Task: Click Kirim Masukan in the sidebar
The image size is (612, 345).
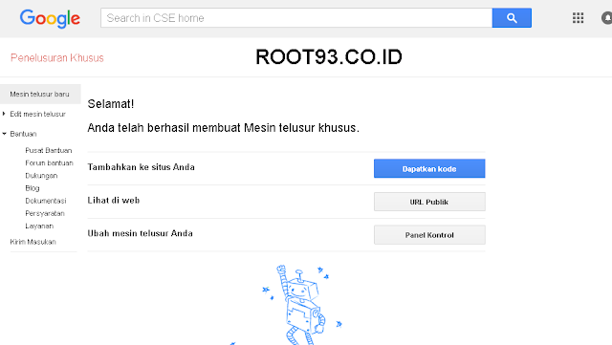Action: [x=33, y=242]
